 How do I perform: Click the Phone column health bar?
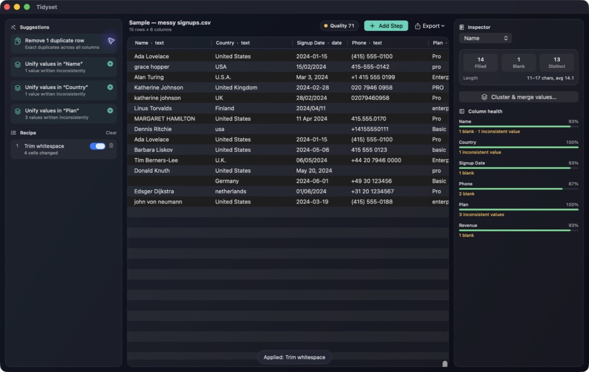pos(518,189)
